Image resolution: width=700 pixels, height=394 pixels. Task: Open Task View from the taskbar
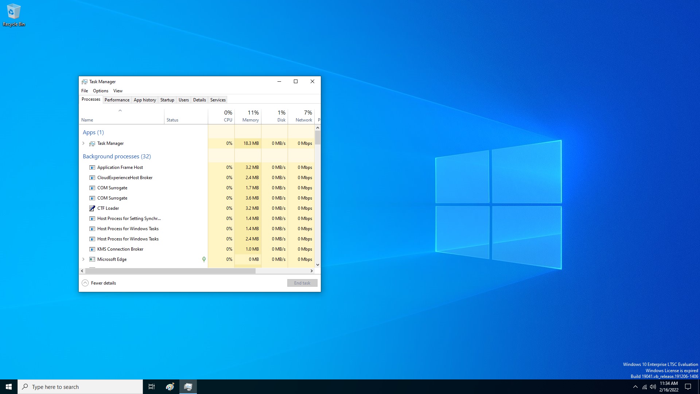point(152,387)
